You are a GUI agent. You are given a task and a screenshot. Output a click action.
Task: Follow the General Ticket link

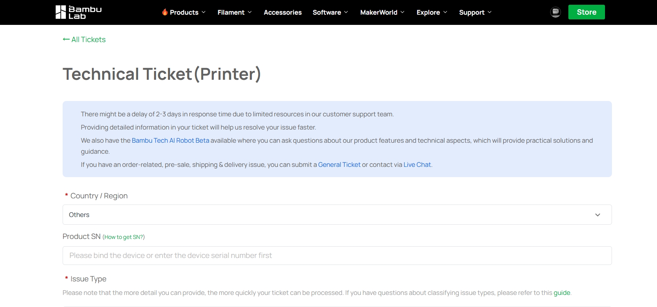339,165
